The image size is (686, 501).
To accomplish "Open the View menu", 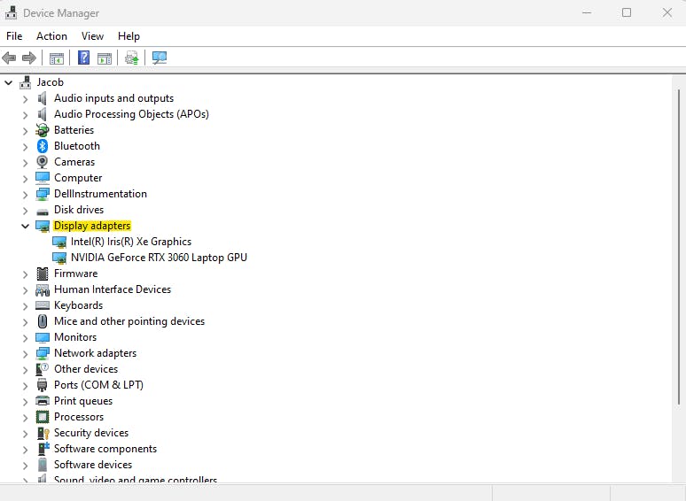I will tap(92, 36).
